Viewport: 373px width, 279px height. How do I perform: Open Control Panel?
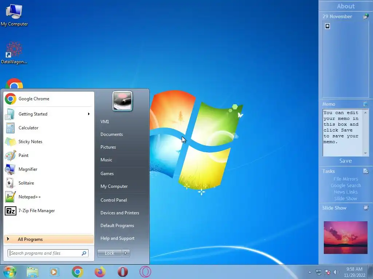tap(114, 200)
